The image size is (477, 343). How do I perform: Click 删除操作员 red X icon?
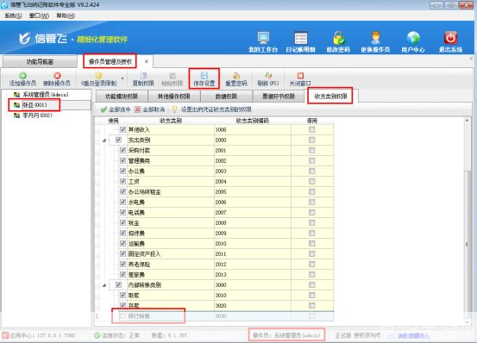pyautogui.click(x=57, y=75)
